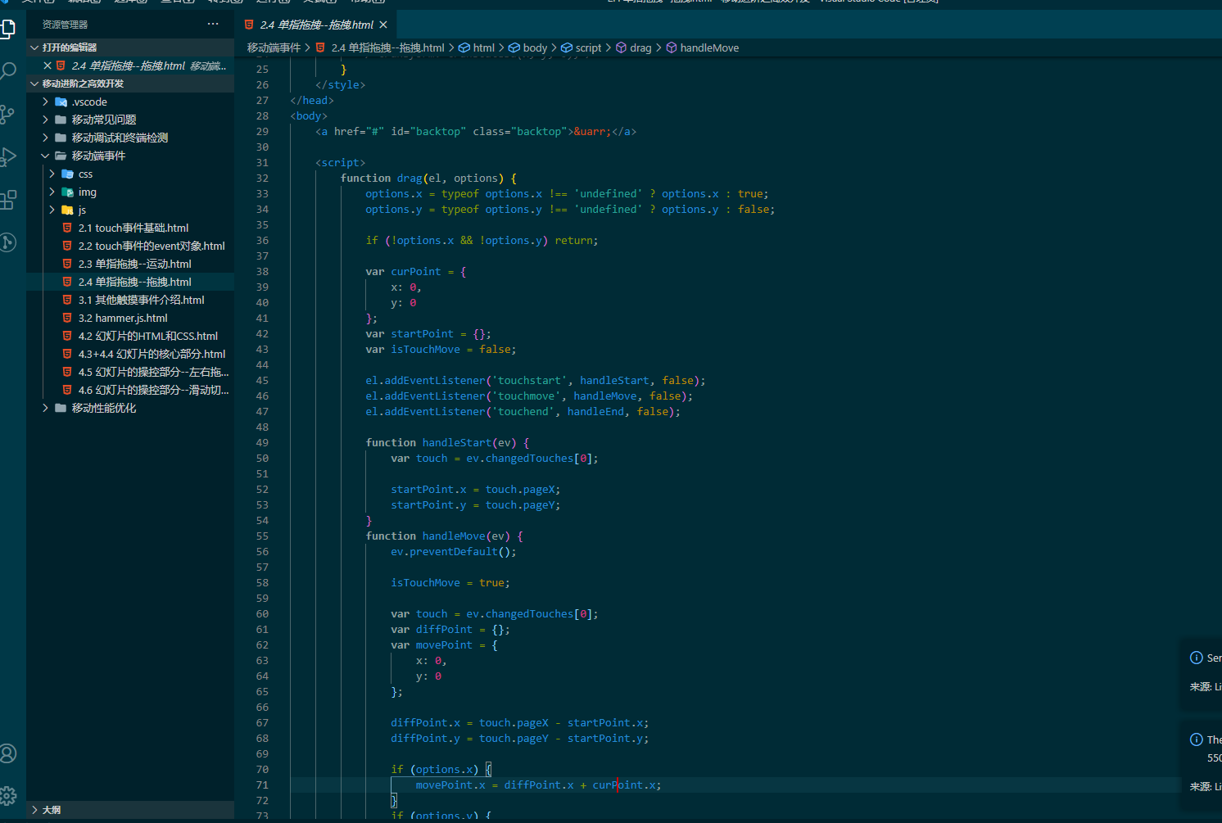Open file 2.1 touch事件基础.html
Viewport: 1222px width, 823px height.
tap(130, 228)
